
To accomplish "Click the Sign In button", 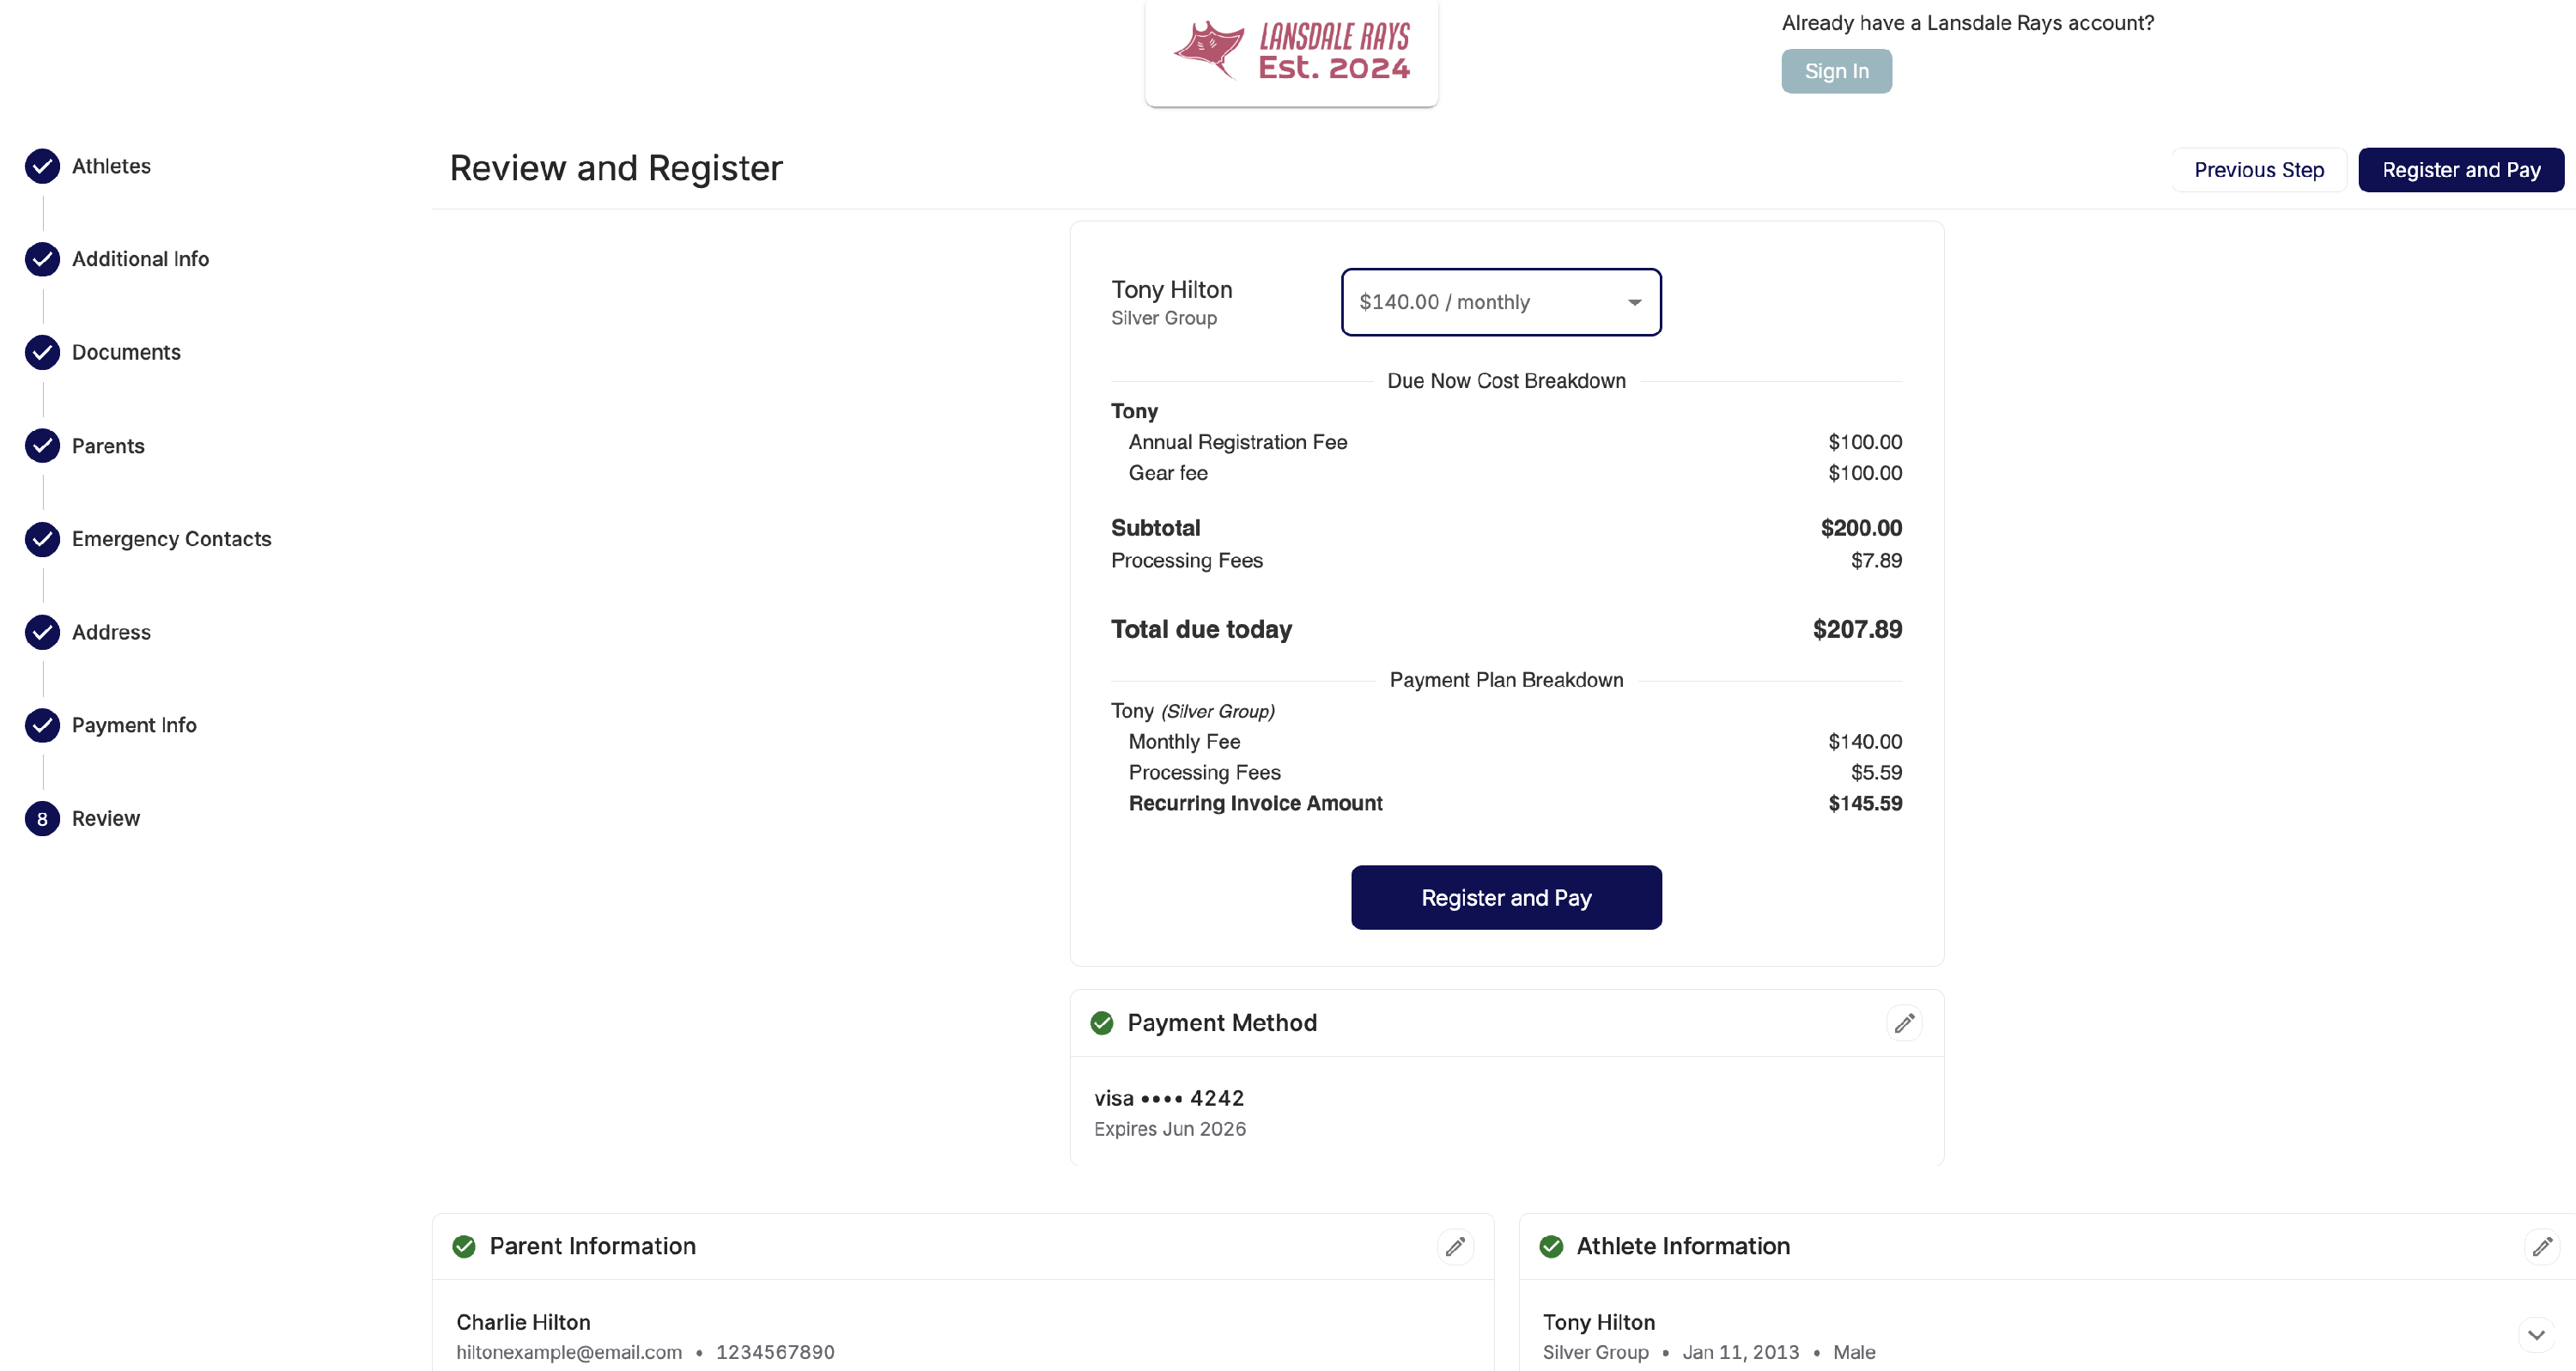I will (1836, 71).
